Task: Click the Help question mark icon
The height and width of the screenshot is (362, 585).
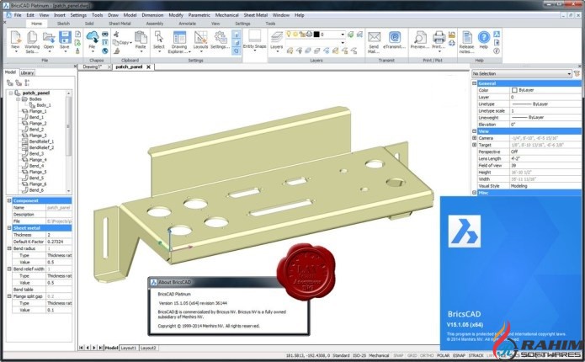Action: click(483, 37)
